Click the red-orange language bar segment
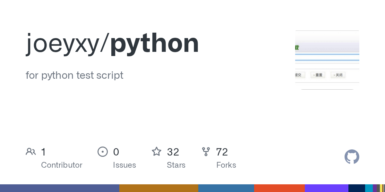The height and width of the screenshot is (192, 385). pos(279,188)
